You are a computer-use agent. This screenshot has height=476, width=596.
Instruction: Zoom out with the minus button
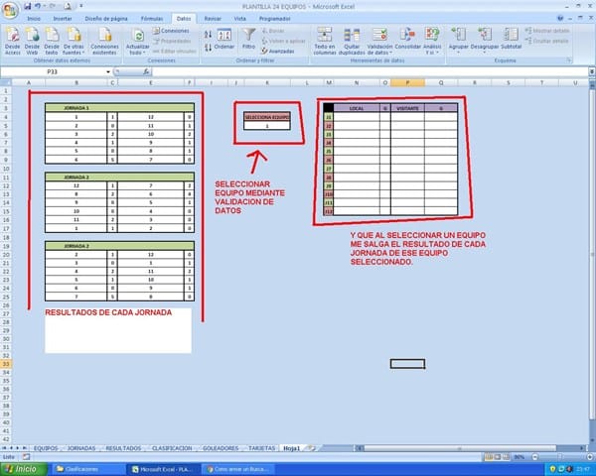tap(534, 457)
